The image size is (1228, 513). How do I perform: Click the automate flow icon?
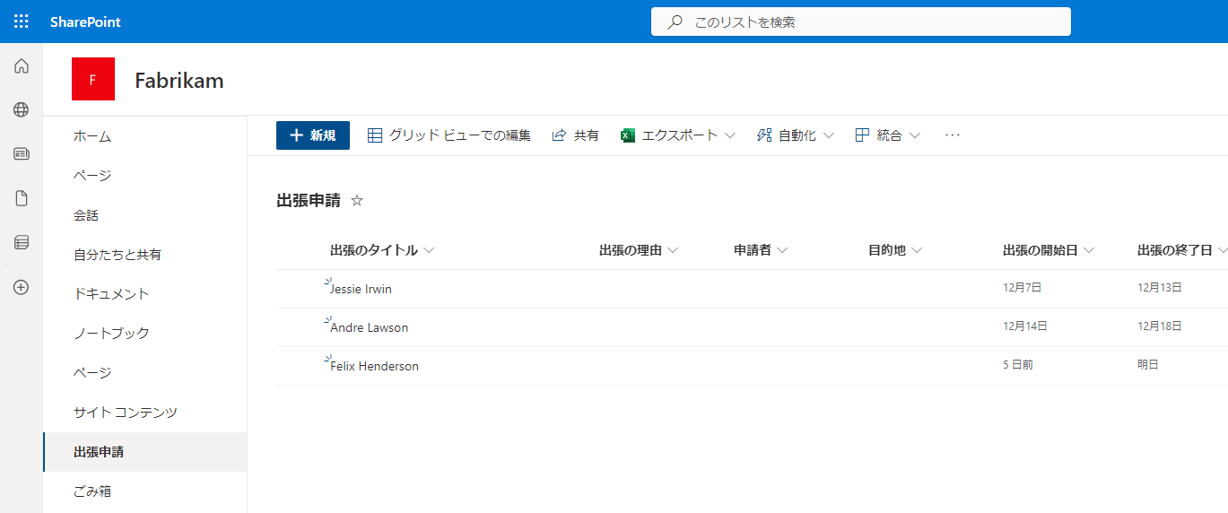(764, 135)
